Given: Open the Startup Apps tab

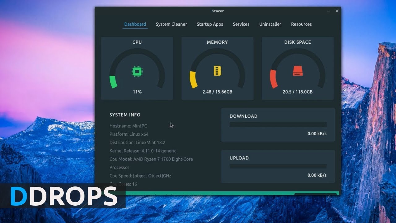Looking at the screenshot, I should click(x=210, y=24).
